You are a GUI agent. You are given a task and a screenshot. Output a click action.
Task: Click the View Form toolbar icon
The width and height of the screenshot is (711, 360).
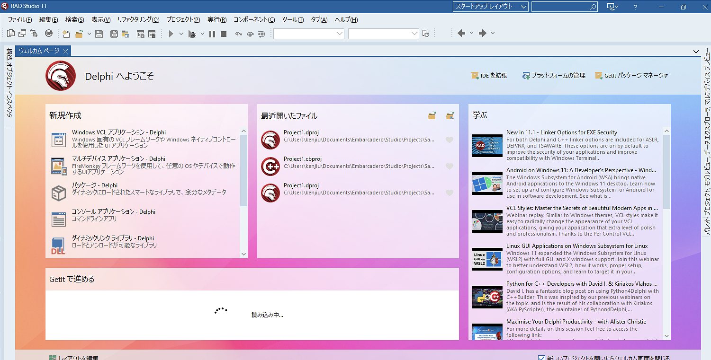(x=22, y=33)
